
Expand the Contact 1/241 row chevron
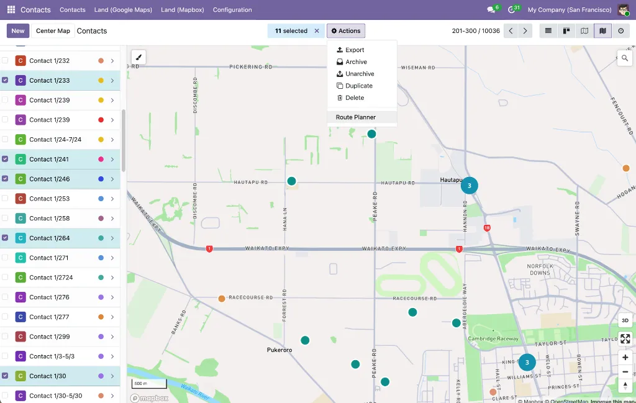click(112, 160)
